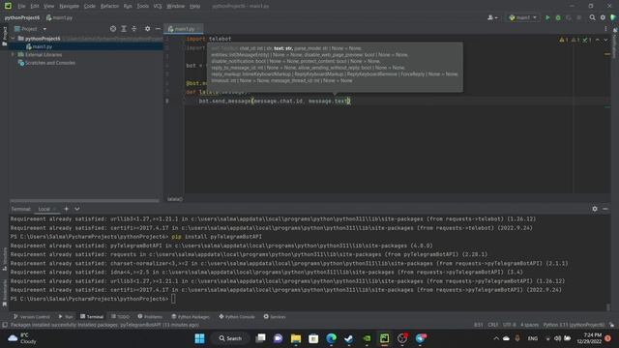Open Microsoft Edge from taskbar
Image resolution: width=619 pixels, height=348 pixels.
pos(331,338)
